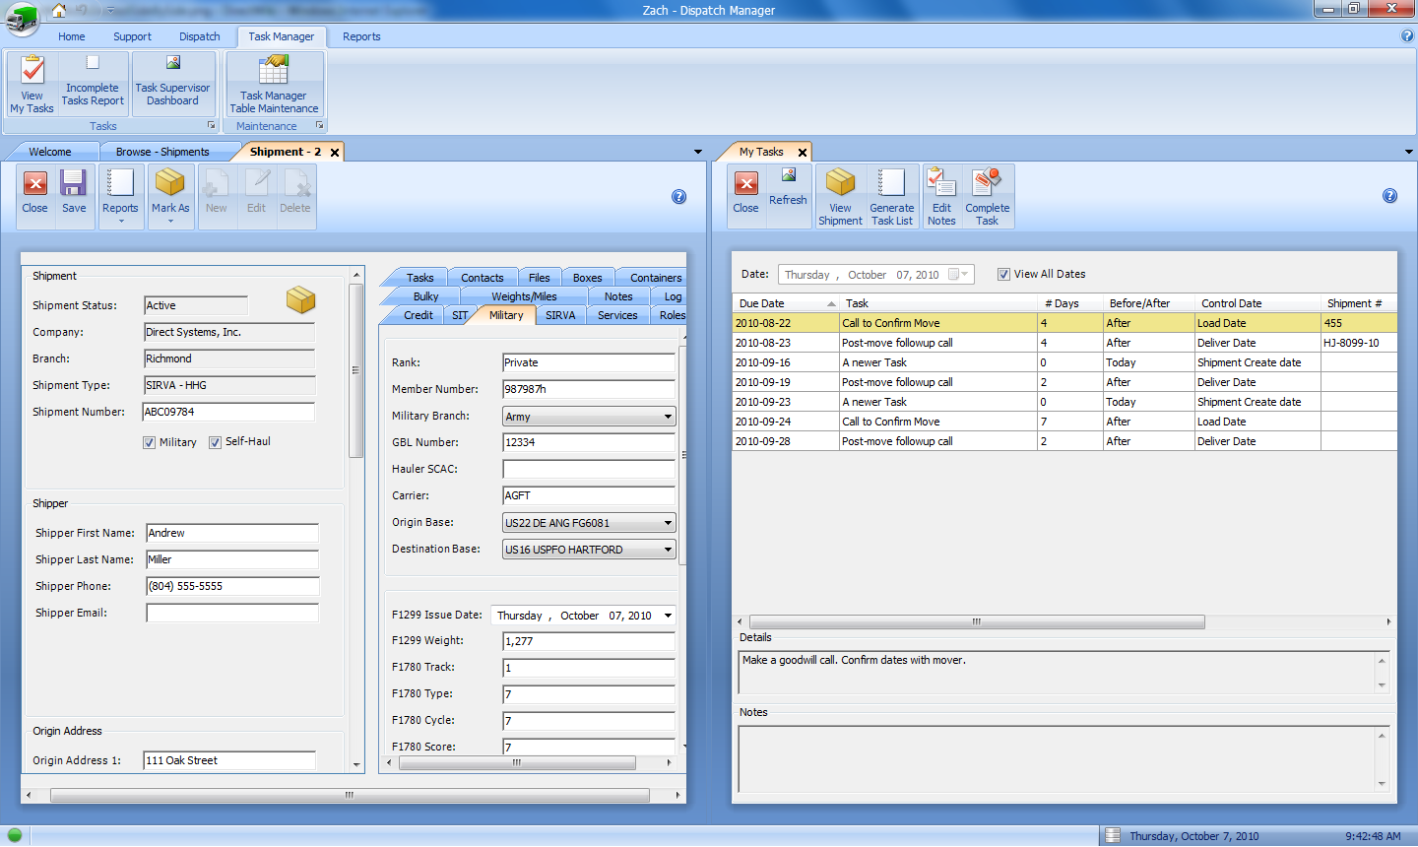
Task: Open Task Manager Table Maintenance
Action: [274, 85]
